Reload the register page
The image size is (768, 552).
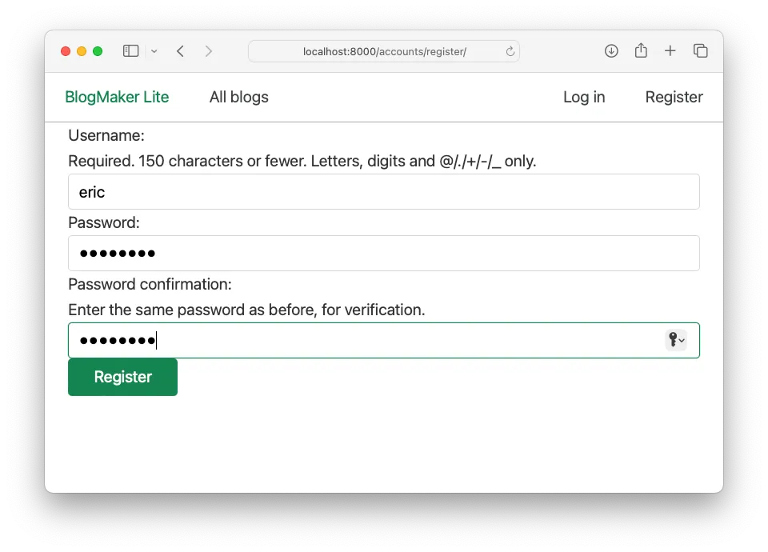510,52
